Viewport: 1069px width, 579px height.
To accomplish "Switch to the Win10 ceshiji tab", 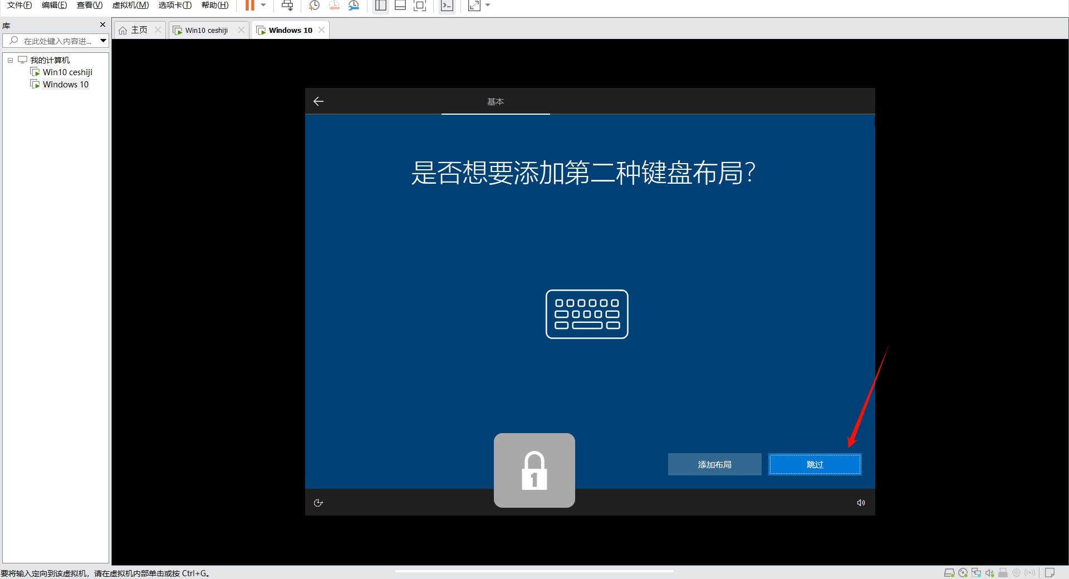I will [x=206, y=30].
